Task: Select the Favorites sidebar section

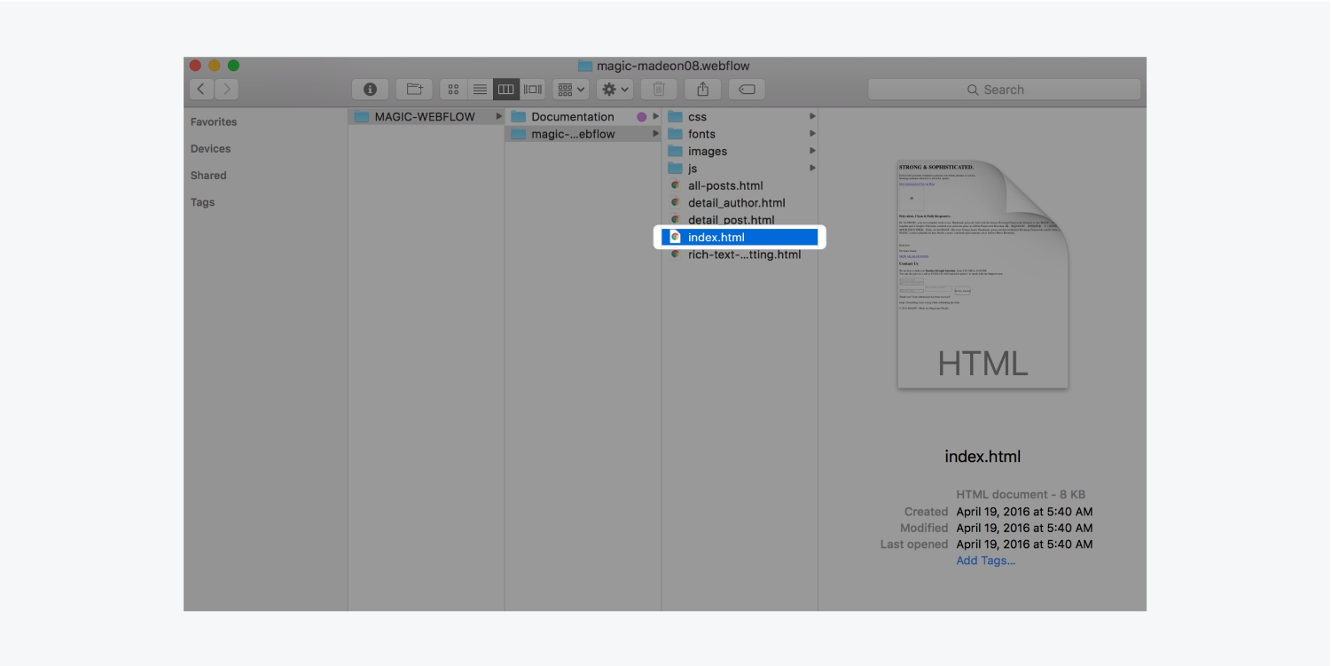Action: [x=214, y=122]
